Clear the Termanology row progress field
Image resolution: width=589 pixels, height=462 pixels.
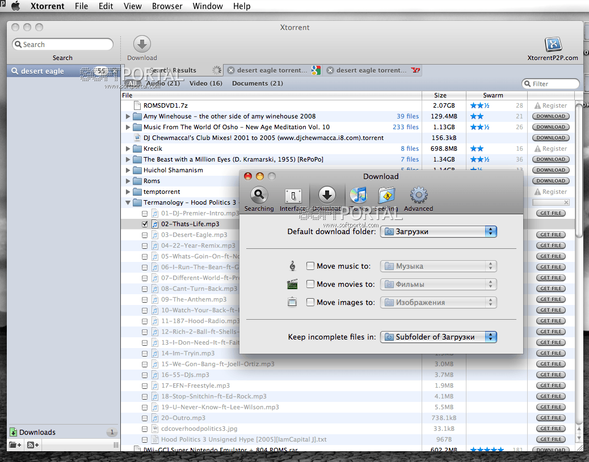[566, 202]
